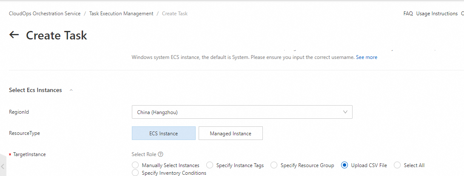Open the Usage Instructions link

(x=437, y=14)
